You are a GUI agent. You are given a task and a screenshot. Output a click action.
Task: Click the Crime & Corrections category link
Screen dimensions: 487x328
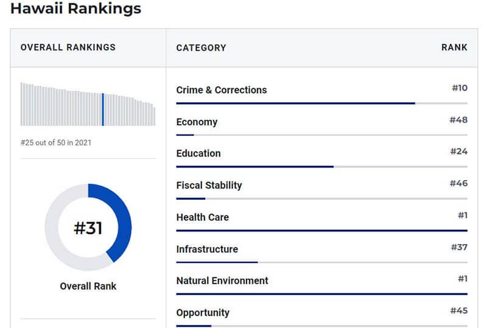[x=221, y=90]
